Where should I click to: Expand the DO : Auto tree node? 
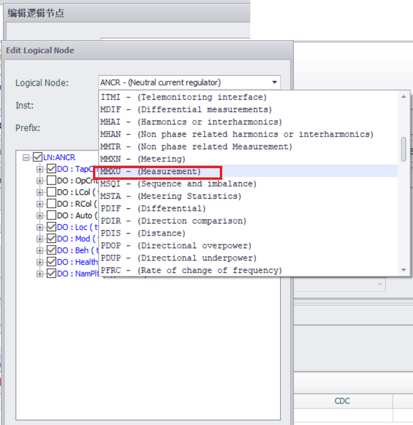coord(40,216)
